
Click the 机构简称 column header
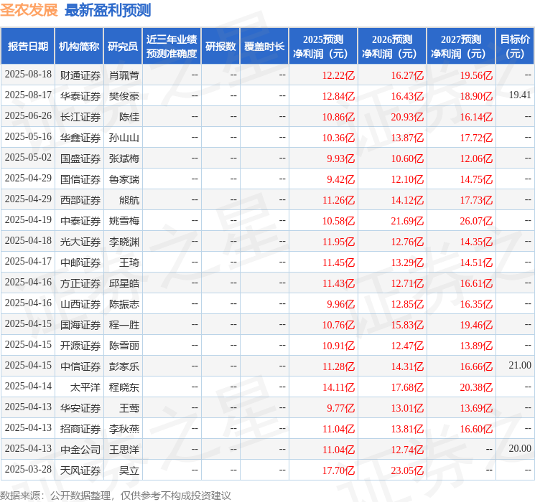tap(79, 47)
